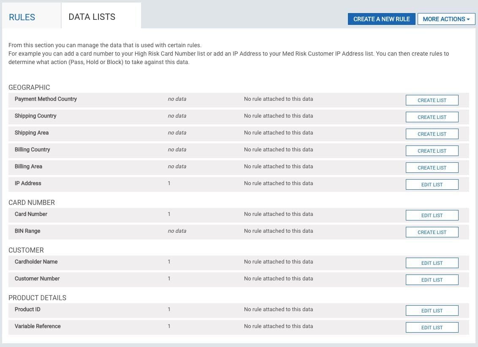Create list for Payment Method Country
The width and height of the screenshot is (478, 347).
tap(432, 100)
